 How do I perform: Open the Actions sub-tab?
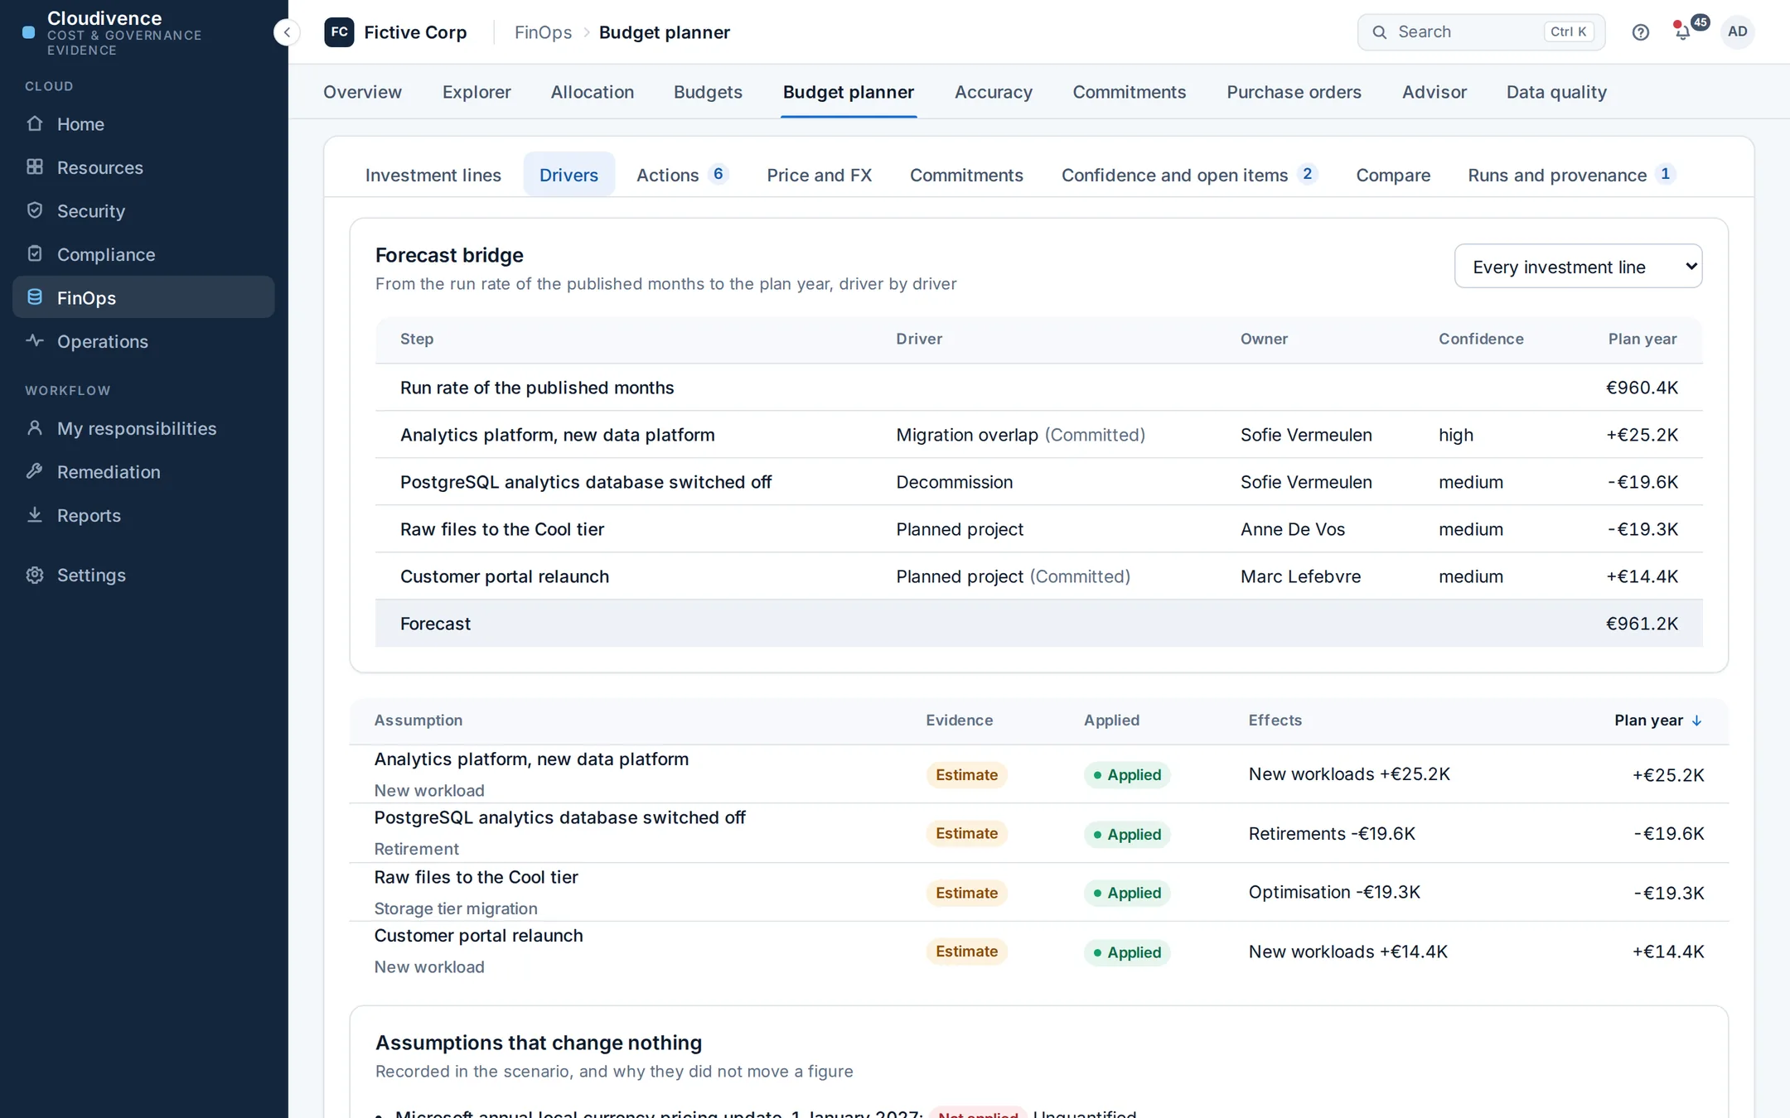pyautogui.click(x=682, y=175)
